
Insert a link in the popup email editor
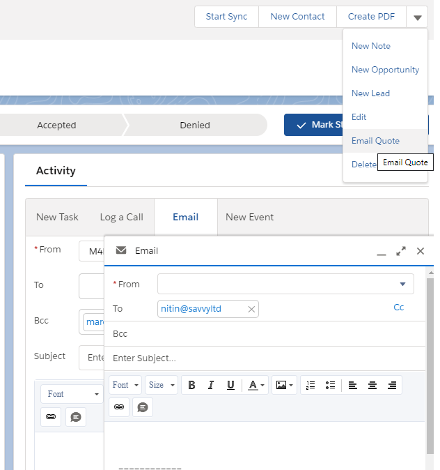point(120,407)
